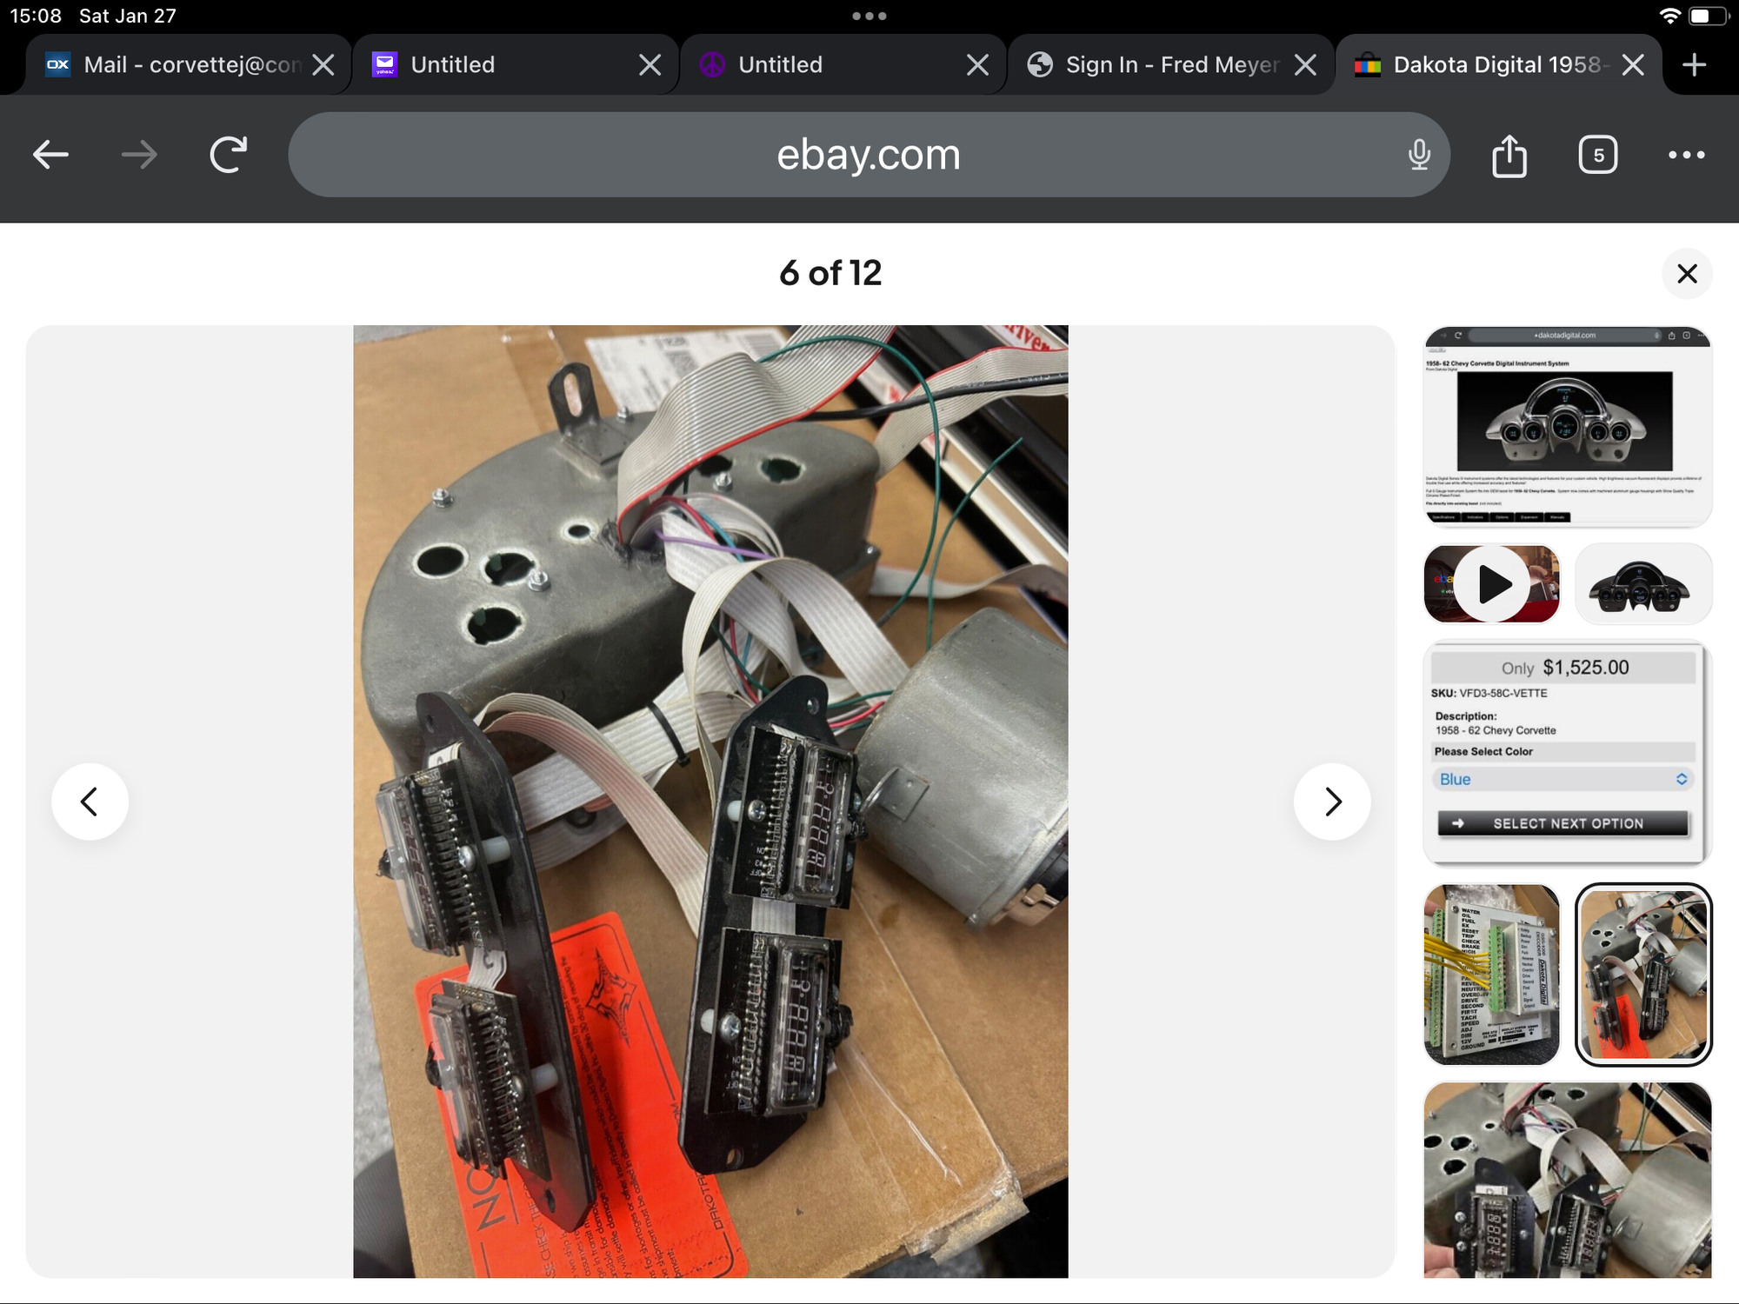The image size is (1739, 1304).
Task: Switch to the Mail - corvettej tab
Action: pos(174,63)
